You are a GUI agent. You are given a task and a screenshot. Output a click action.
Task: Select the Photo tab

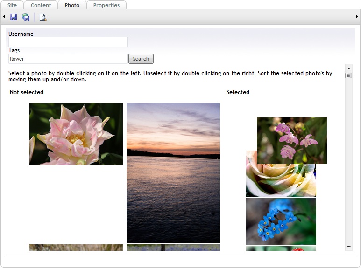pyautogui.click(x=72, y=5)
